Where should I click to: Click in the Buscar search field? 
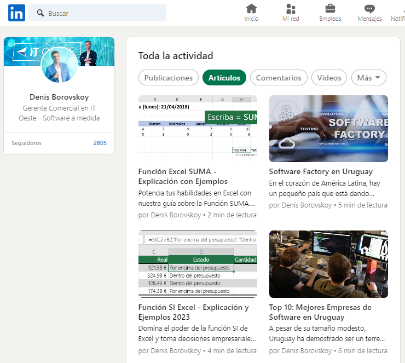click(x=97, y=13)
